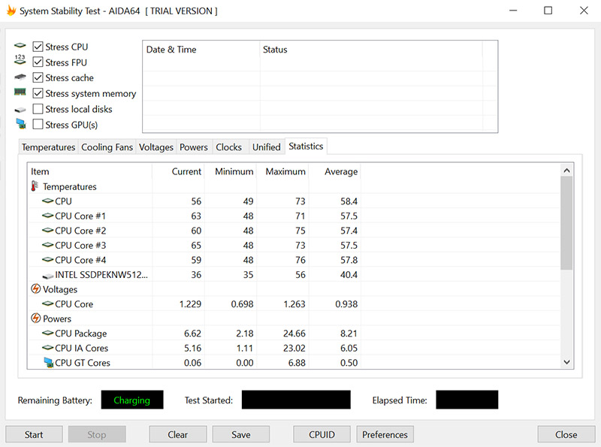Click the Status column header in log
The image size is (601, 447).
click(x=371, y=50)
